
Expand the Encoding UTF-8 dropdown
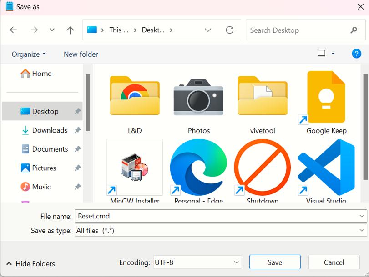[236, 262]
